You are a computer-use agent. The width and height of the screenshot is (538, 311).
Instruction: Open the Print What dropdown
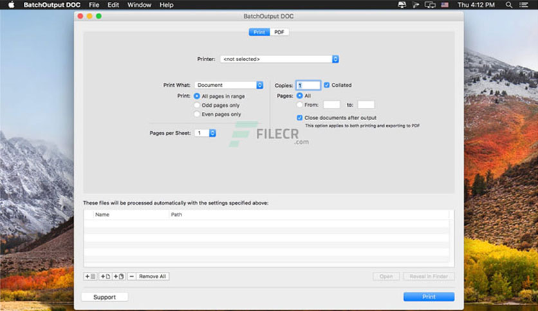click(229, 85)
